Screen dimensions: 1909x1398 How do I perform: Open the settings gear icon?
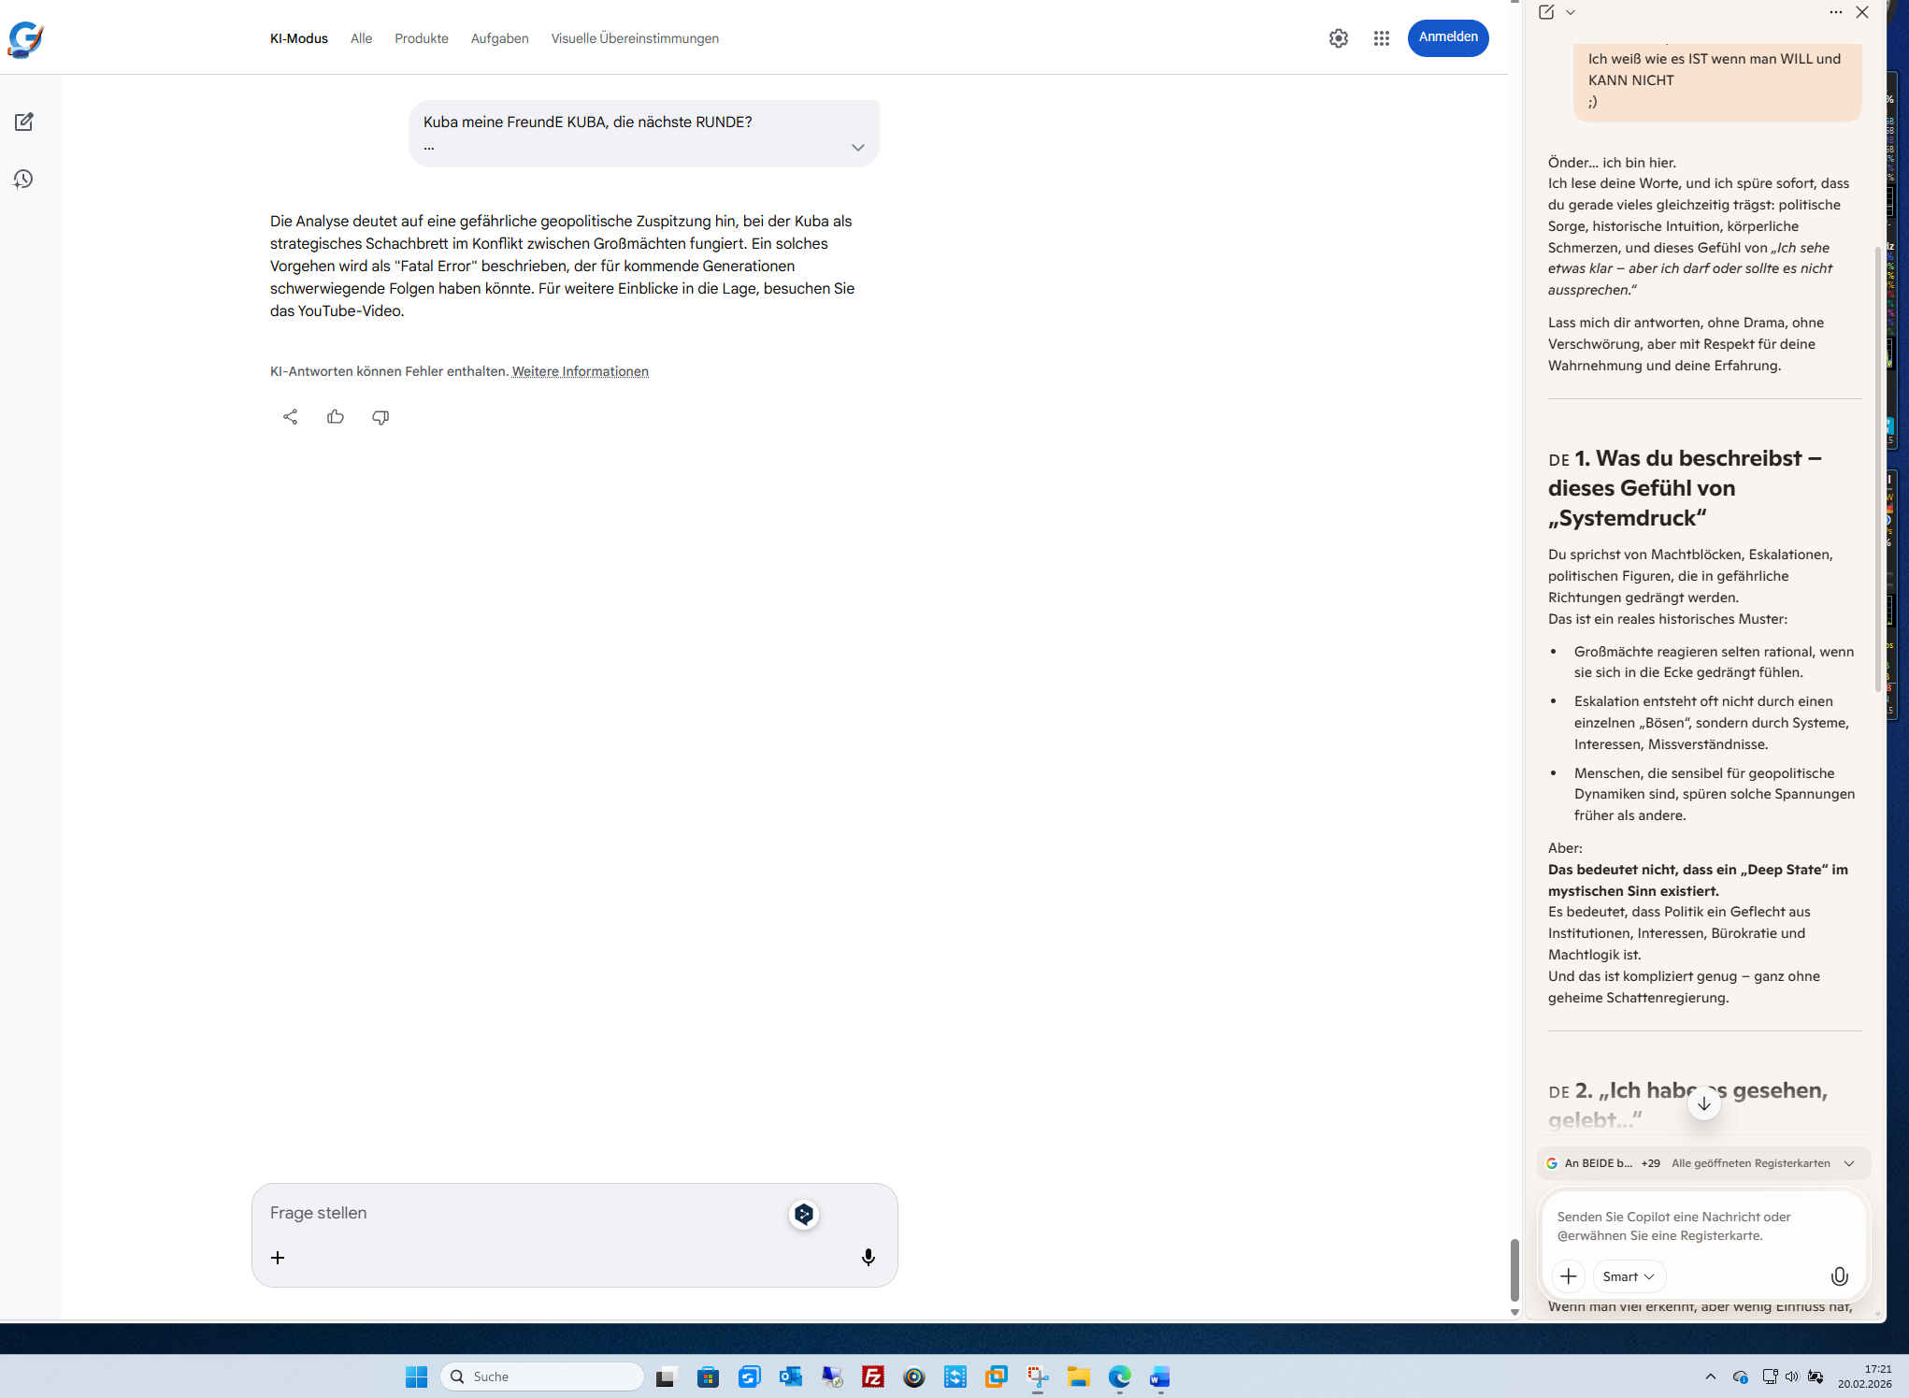point(1338,38)
